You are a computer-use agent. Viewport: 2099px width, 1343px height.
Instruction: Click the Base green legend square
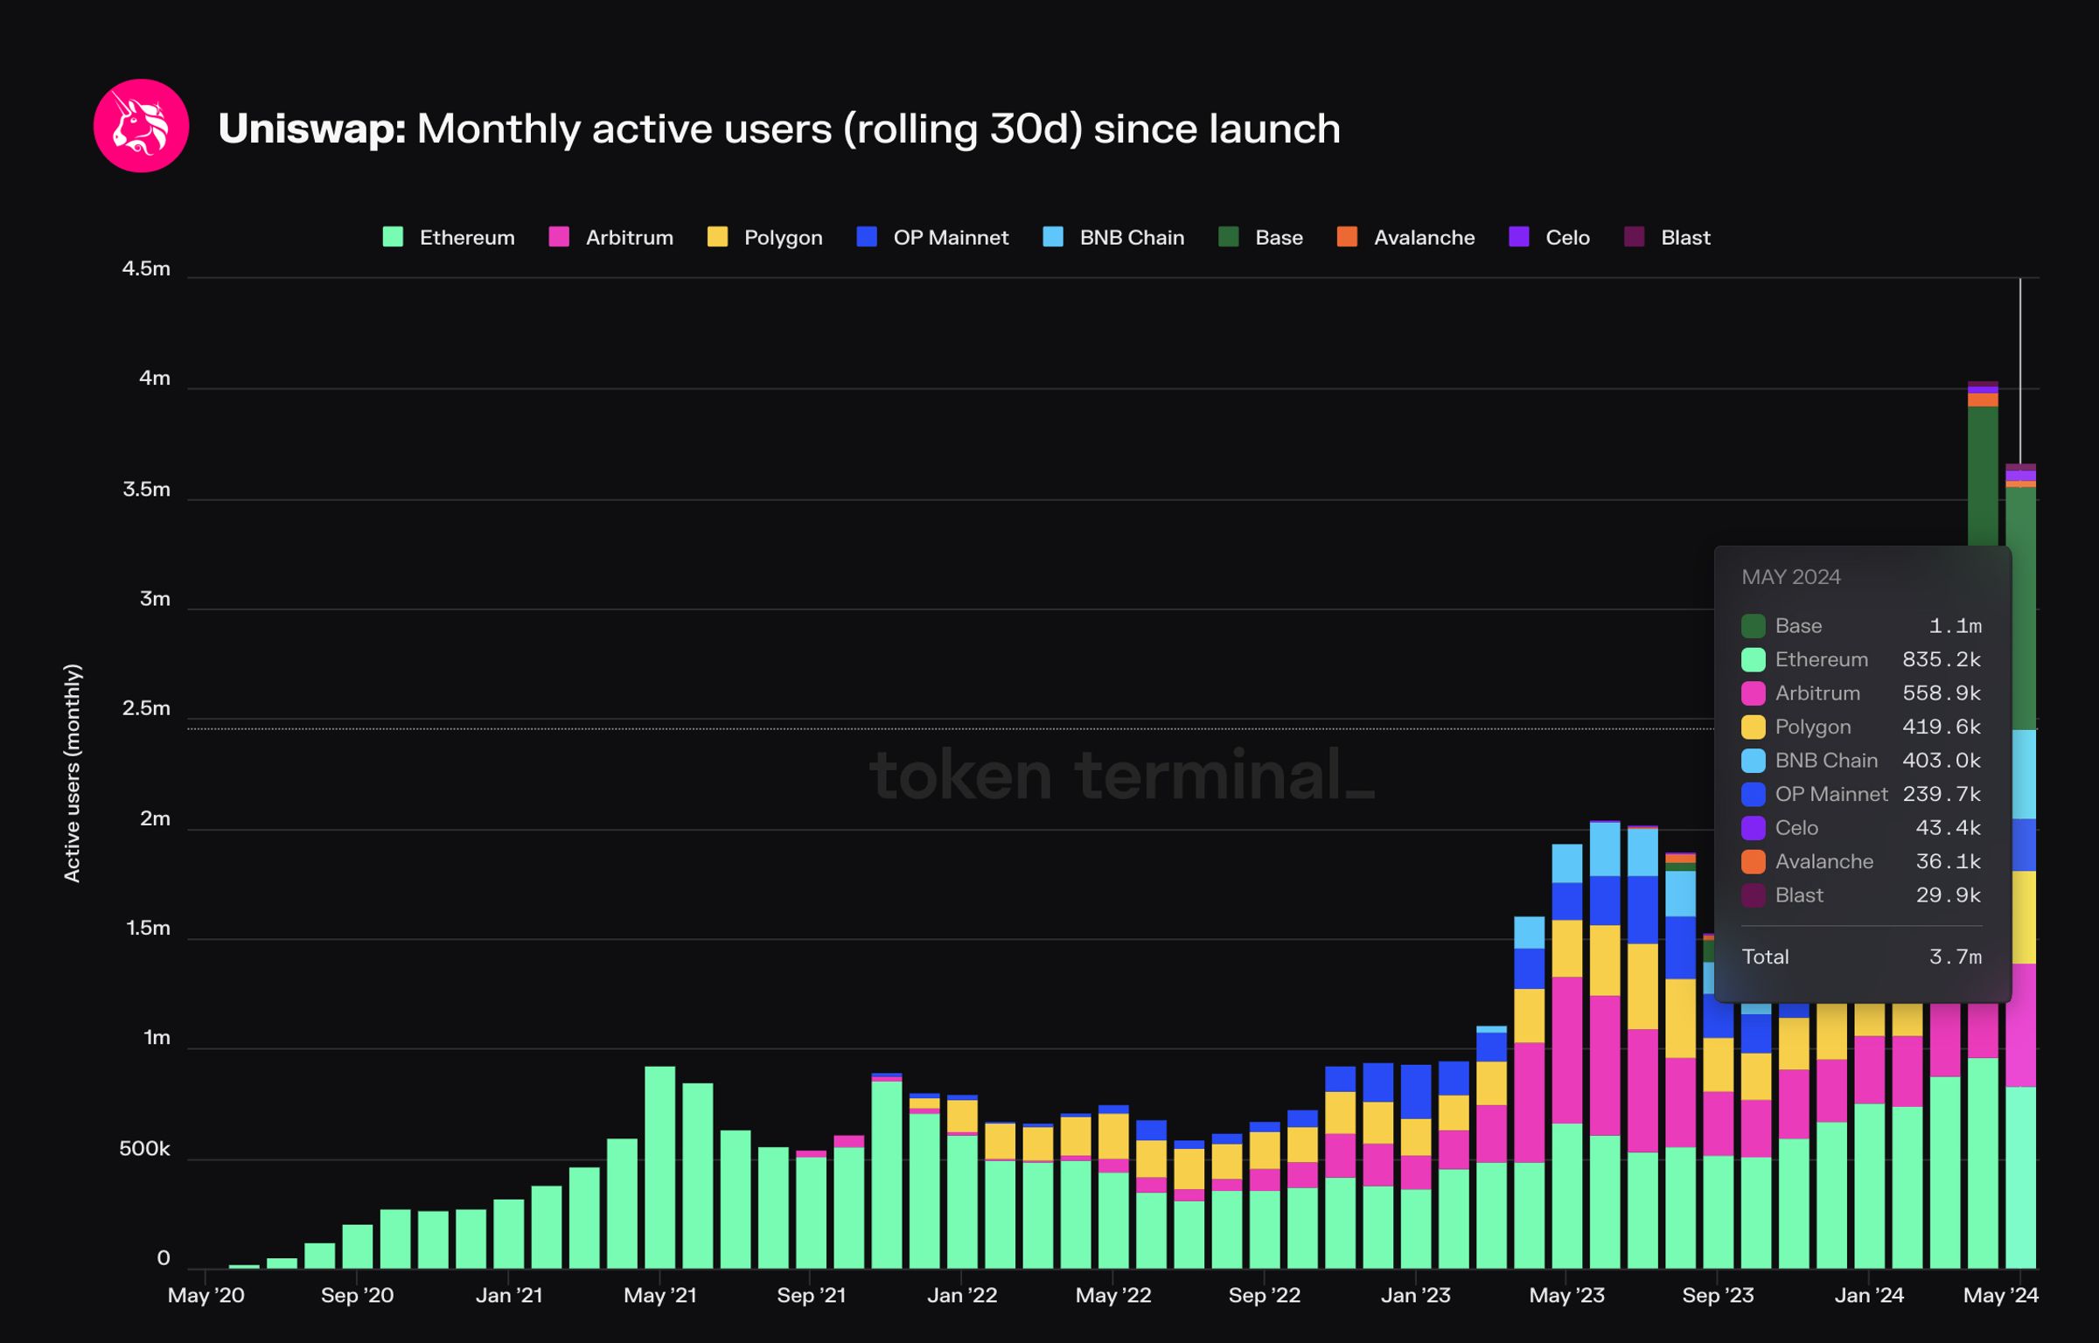coord(1228,237)
